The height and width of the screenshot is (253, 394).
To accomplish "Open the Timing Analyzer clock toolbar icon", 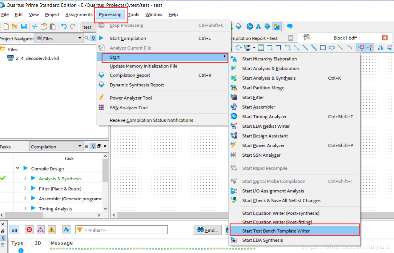I will tap(250, 26).
